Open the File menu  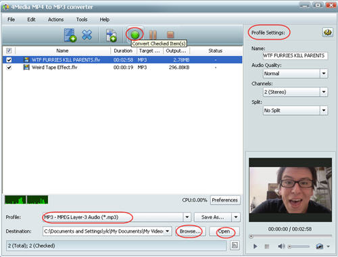click(x=11, y=20)
